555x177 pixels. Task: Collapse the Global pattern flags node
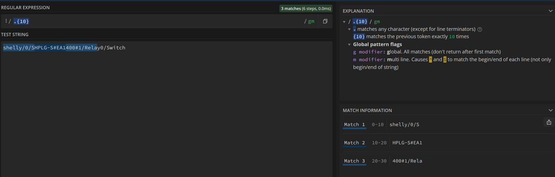pos(349,44)
